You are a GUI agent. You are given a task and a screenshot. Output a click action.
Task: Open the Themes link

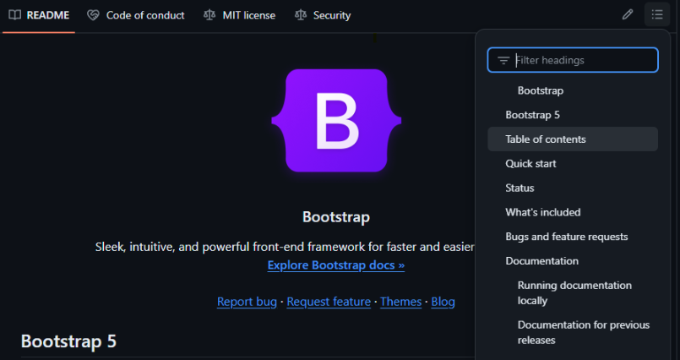click(400, 302)
